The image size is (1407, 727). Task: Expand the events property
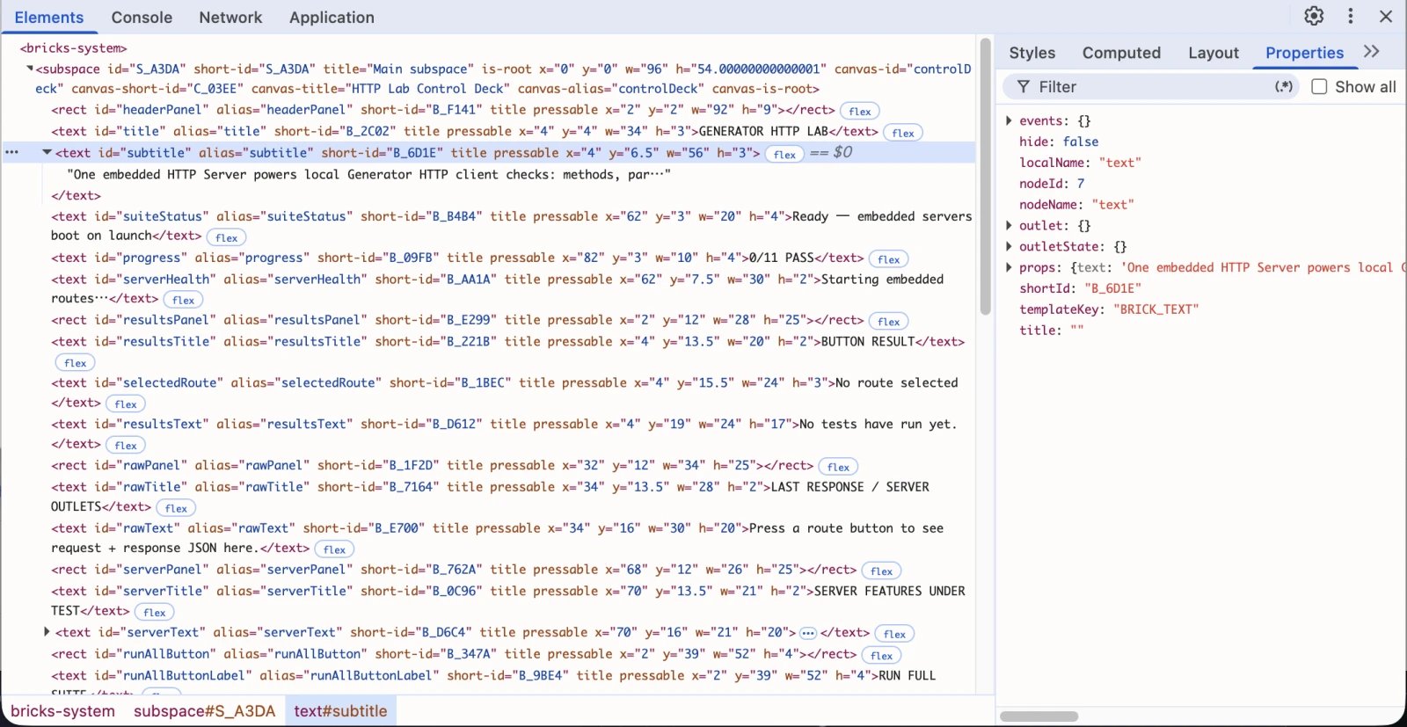coord(1009,120)
